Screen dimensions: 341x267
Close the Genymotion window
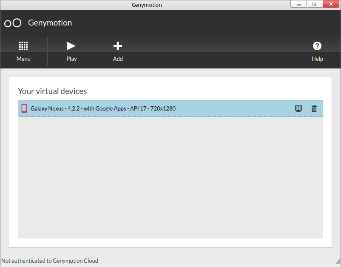[331, 4]
